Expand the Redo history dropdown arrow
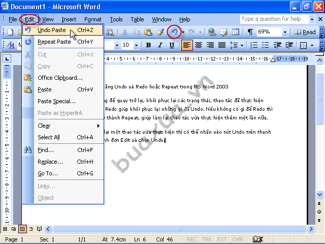The height and width of the screenshot is (244, 325). [200, 32]
